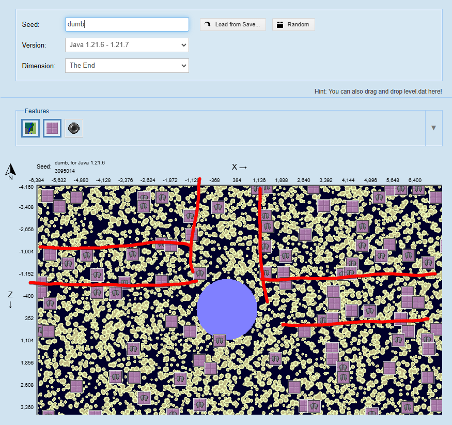Click z-axis tick '-4,160'

coord(26,187)
